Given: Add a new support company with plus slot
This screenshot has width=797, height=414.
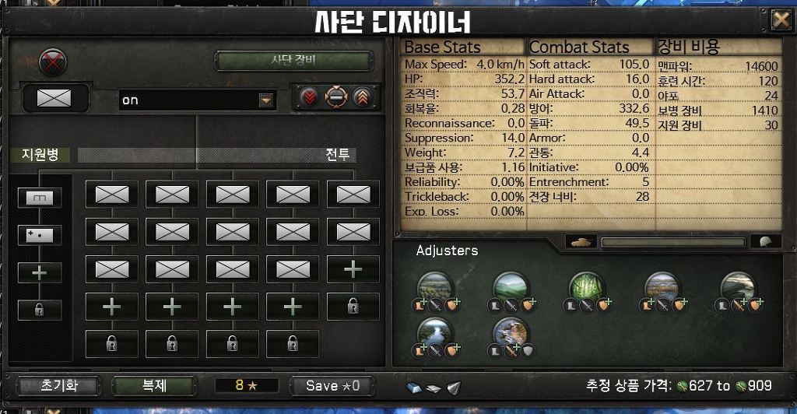Looking at the screenshot, I should (x=40, y=273).
